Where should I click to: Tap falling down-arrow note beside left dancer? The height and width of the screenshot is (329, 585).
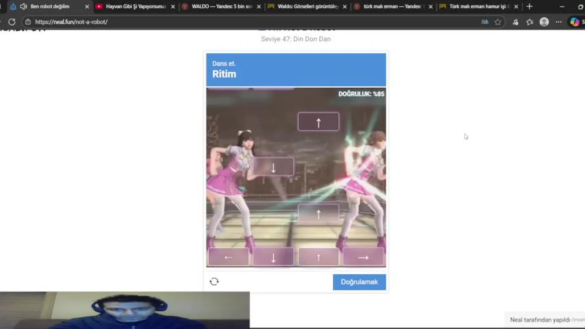click(273, 167)
